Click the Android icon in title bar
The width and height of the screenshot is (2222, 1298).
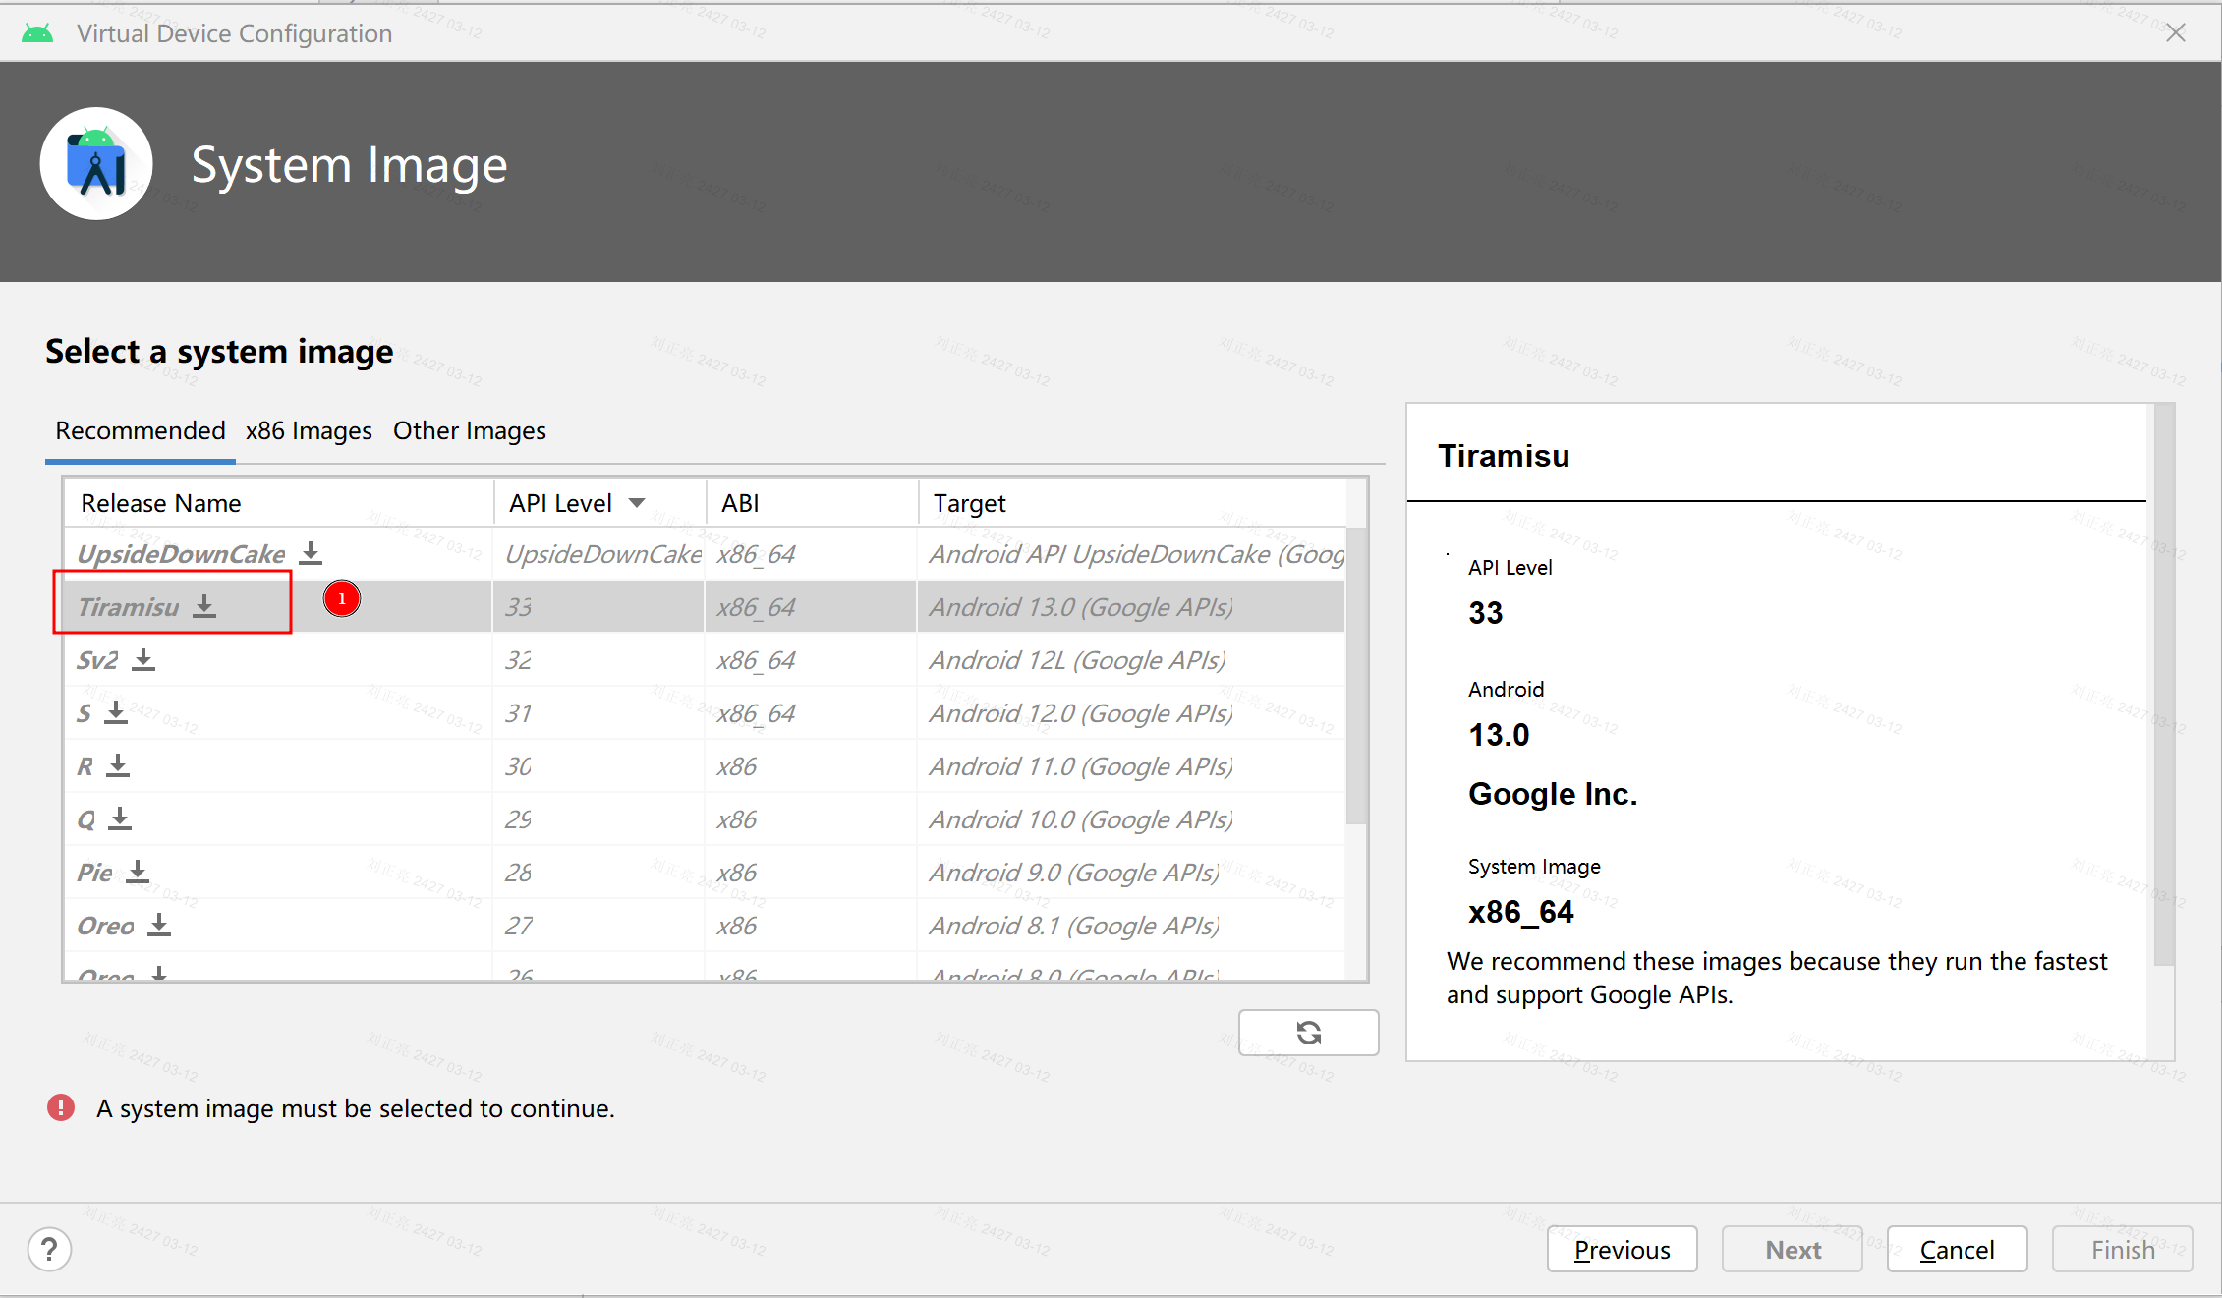click(x=37, y=33)
